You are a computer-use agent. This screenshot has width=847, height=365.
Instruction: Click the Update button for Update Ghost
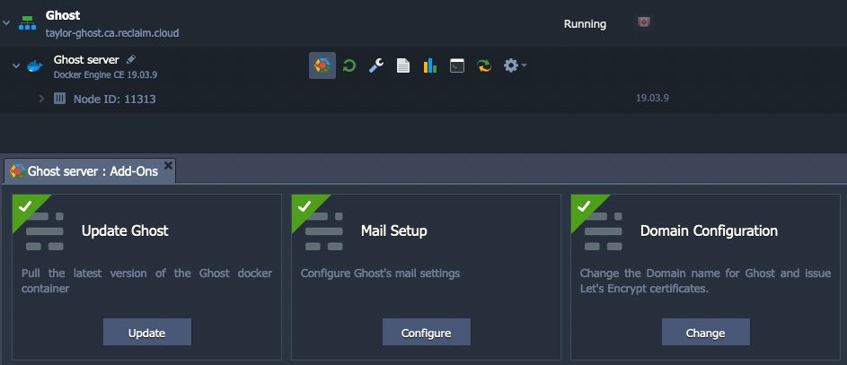click(x=147, y=332)
